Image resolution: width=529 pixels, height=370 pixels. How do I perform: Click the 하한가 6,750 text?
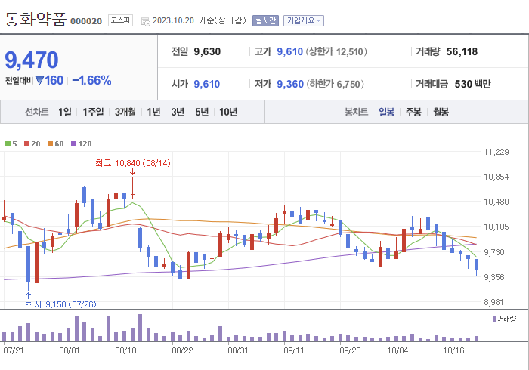336,84
